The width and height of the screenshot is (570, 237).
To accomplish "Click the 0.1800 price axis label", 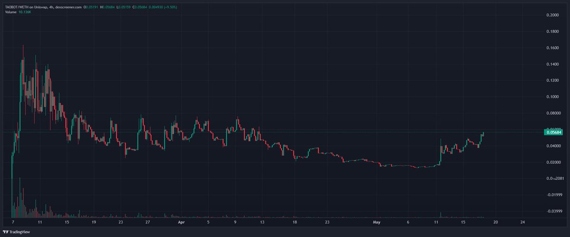I will (552, 31).
